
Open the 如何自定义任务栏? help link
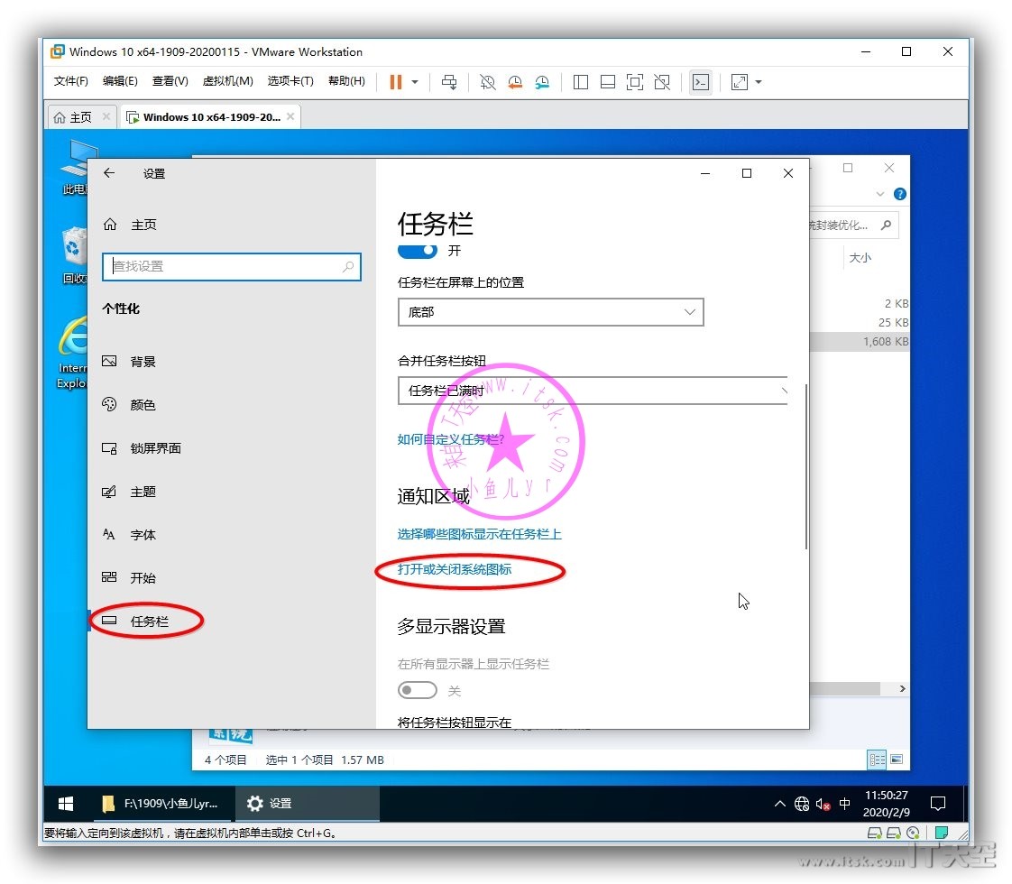click(450, 439)
